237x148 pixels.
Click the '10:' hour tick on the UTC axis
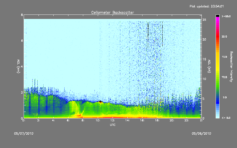tap(98, 120)
